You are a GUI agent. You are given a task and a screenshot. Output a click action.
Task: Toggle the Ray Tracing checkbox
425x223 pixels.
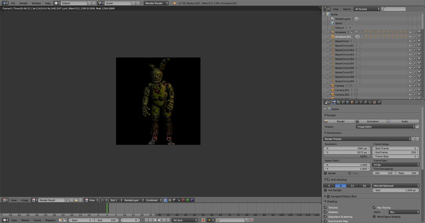[x=375, y=207]
